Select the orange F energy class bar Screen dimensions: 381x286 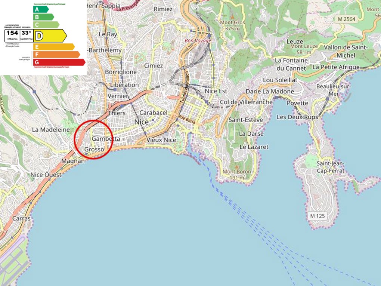coord(56,55)
